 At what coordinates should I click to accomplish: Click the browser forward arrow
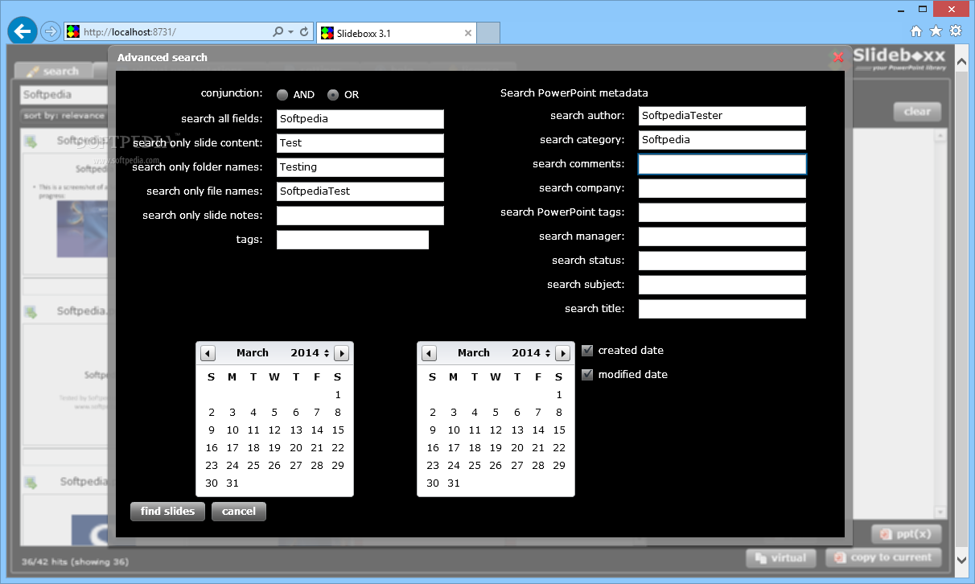point(50,32)
